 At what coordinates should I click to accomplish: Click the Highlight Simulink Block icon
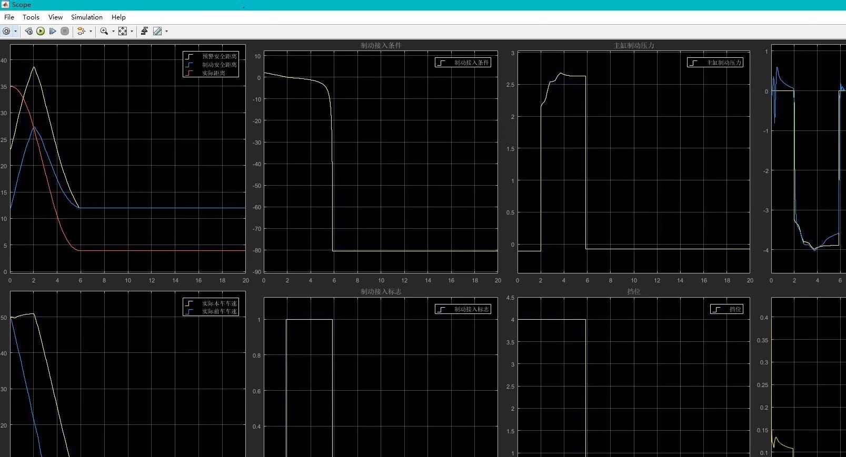tap(81, 31)
